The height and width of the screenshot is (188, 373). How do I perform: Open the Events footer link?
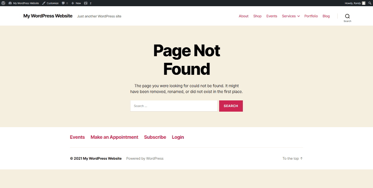click(77, 137)
